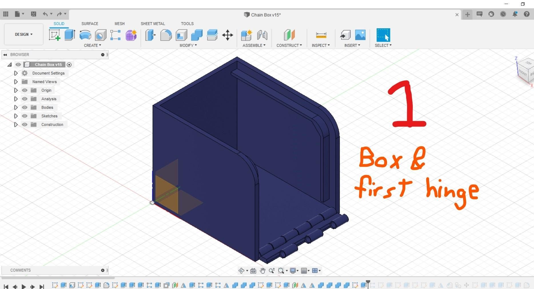This screenshot has width=534, height=289.
Task: Create a New Component with the Assemble icon
Action: click(x=246, y=35)
